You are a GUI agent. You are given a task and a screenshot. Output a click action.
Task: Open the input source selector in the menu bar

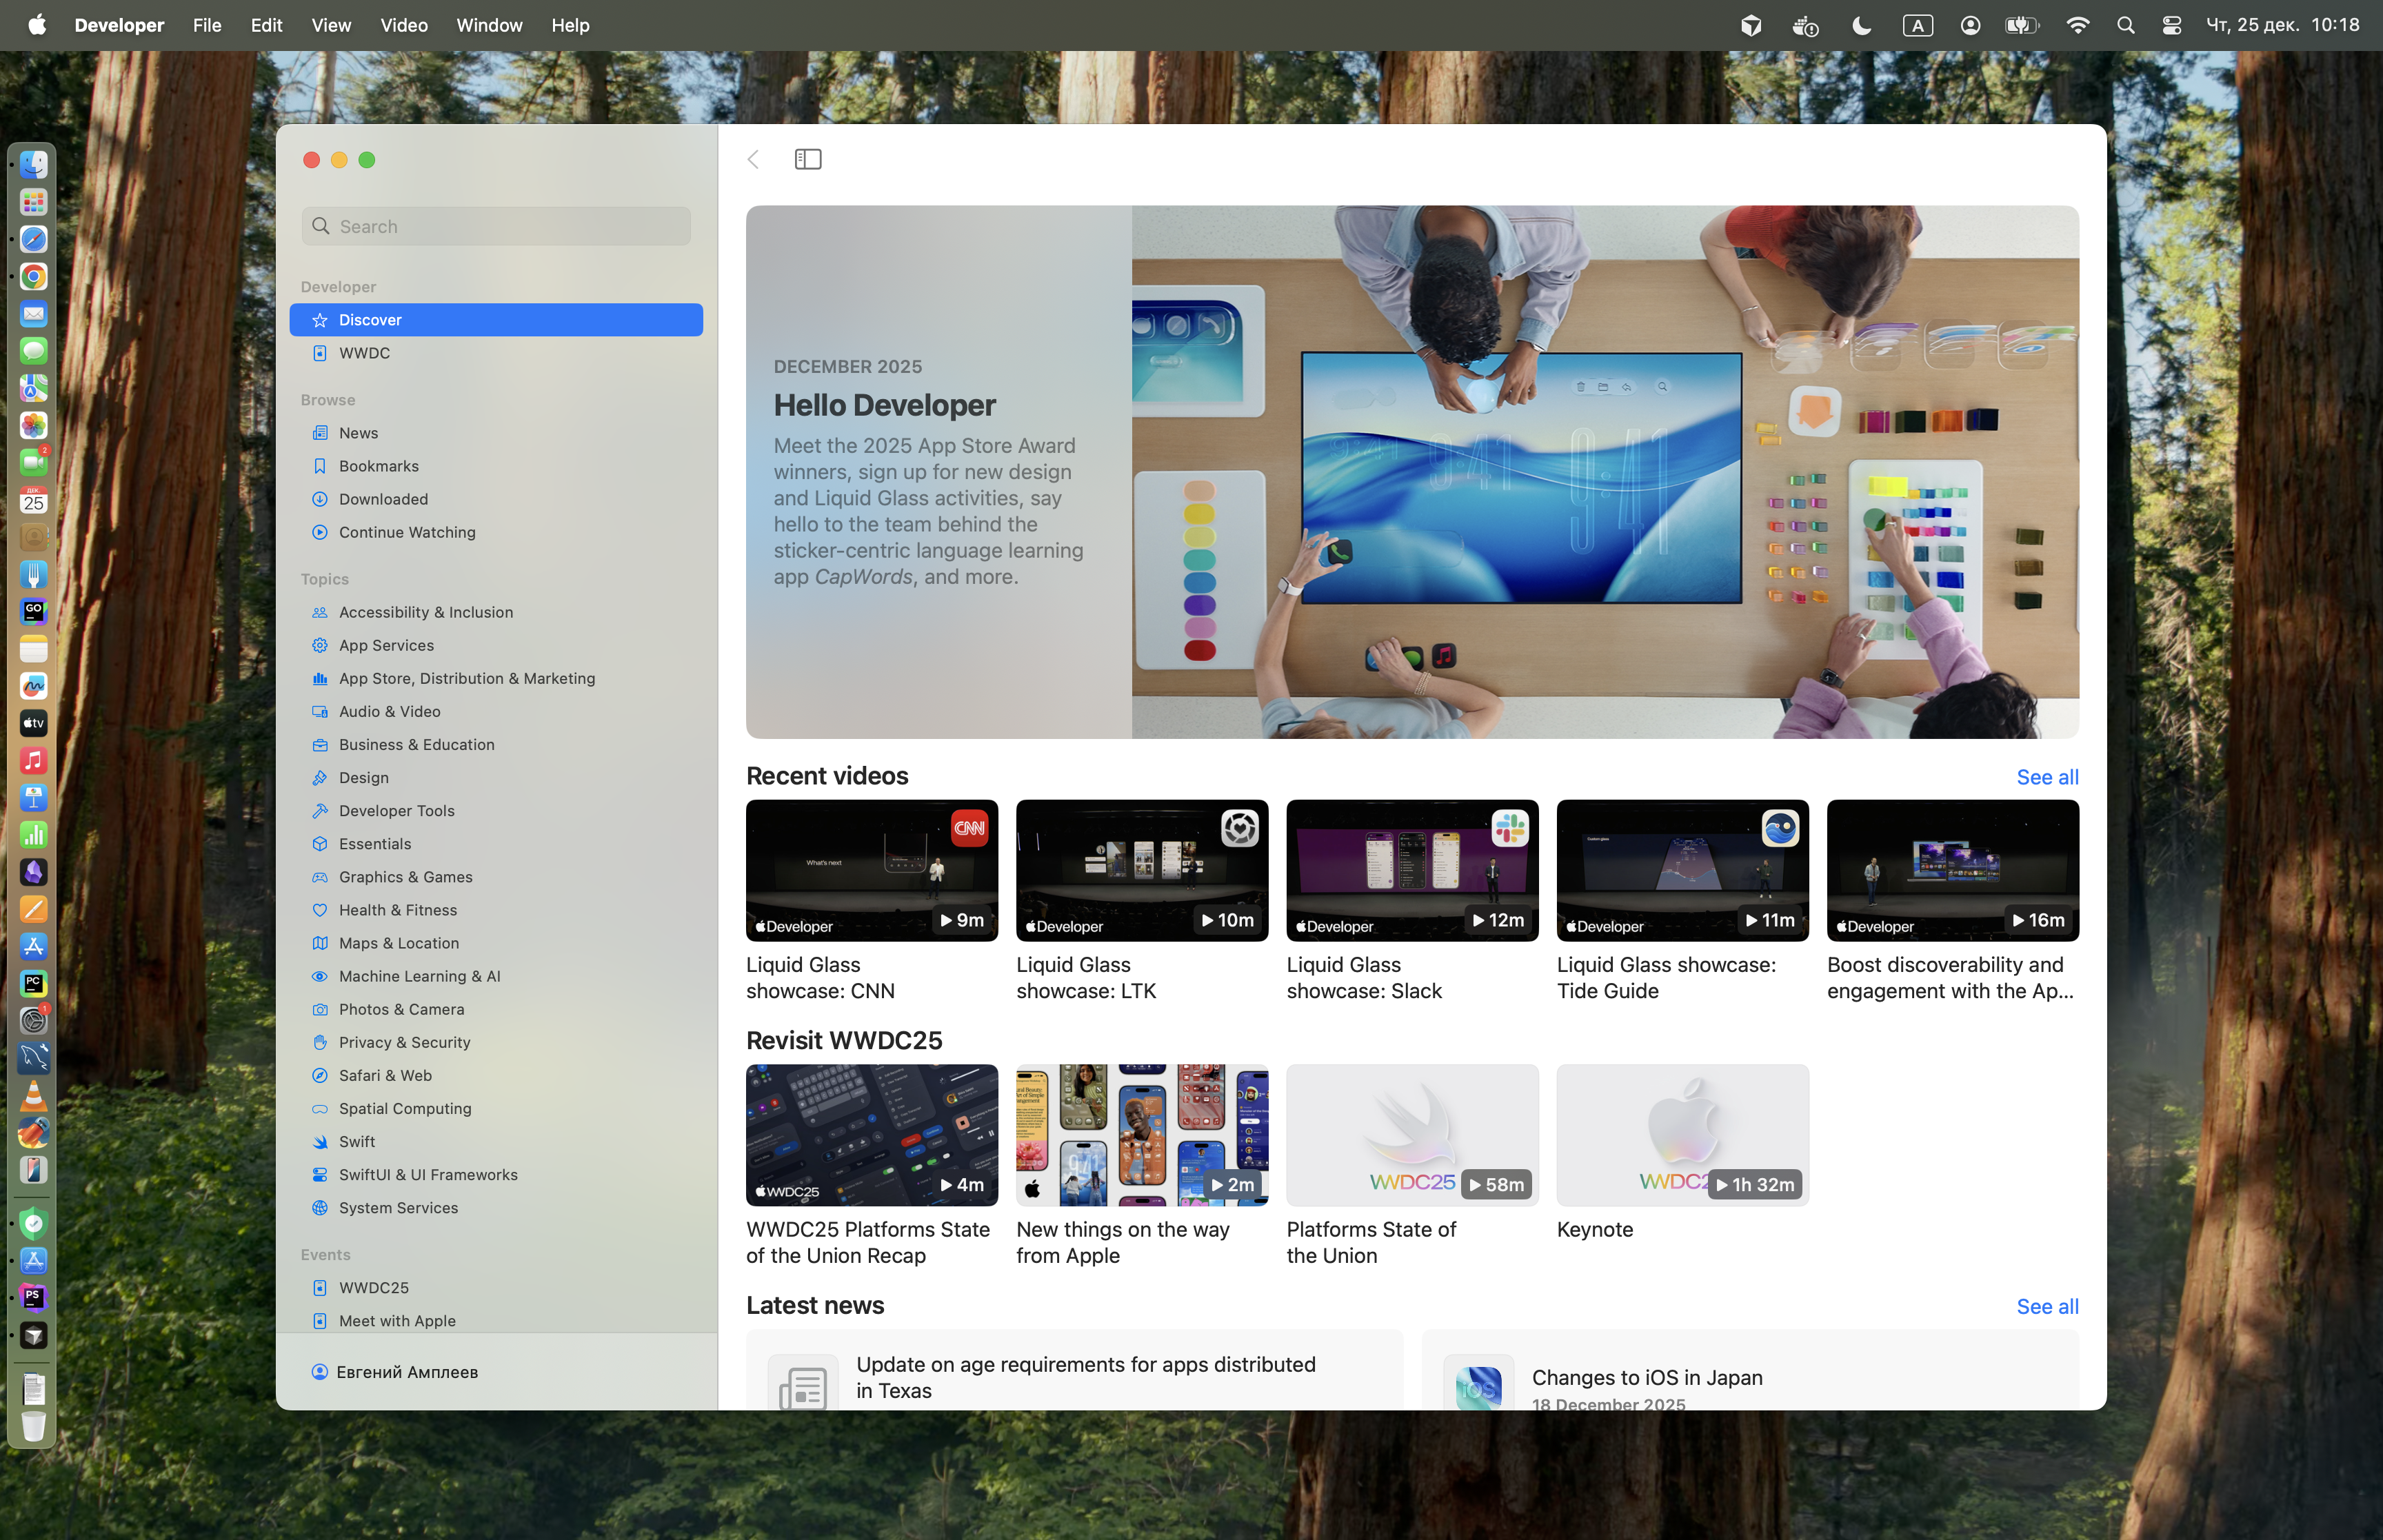1917,25
